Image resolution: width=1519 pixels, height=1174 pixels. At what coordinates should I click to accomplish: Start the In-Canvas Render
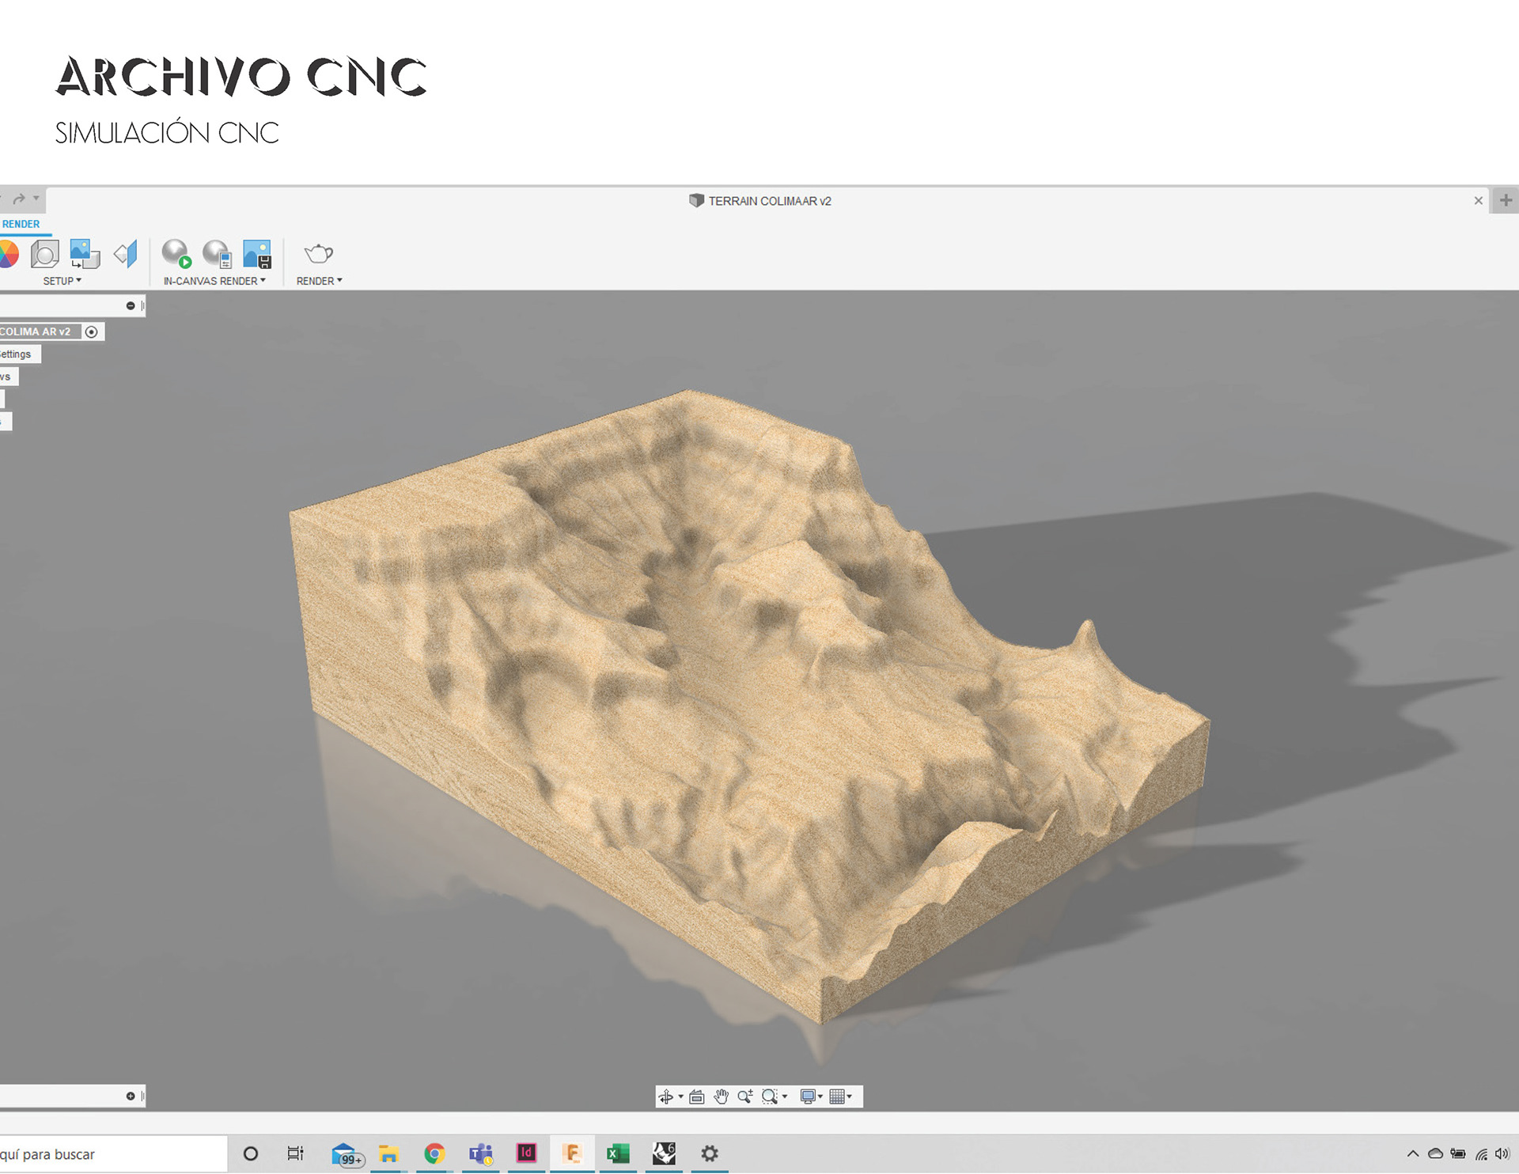tap(176, 254)
